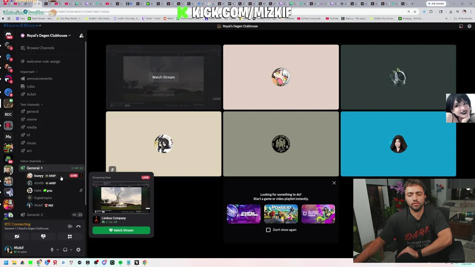475x267 pixels.
Task: Click the pink anime-avatar participant tile
Action: tap(281, 77)
